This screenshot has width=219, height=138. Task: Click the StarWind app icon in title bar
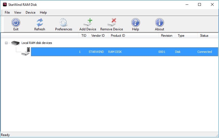(x=5, y=4)
